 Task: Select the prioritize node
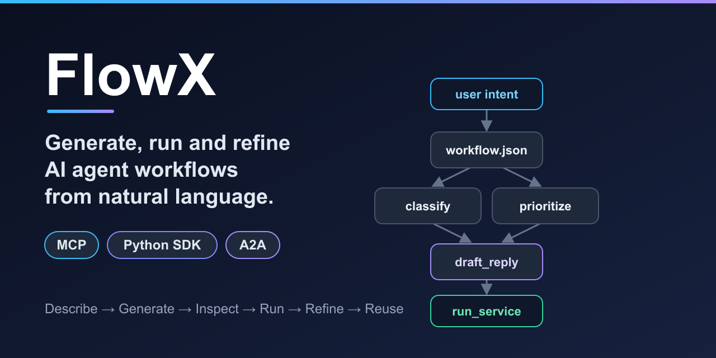pos(545,206)
